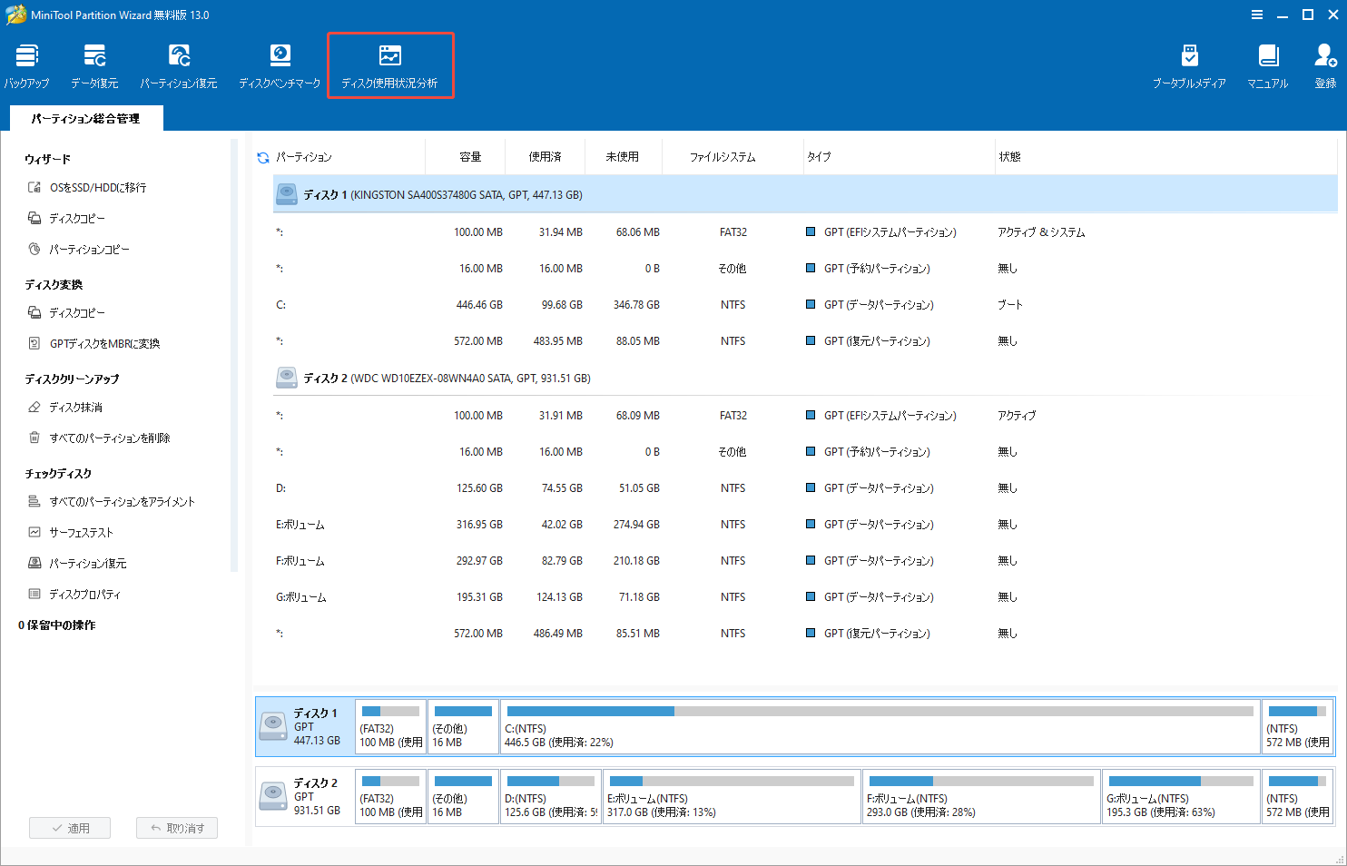Screen dimensions: 1347x866
Task: Open the バックアップ tool
Action: click(26, 64)
